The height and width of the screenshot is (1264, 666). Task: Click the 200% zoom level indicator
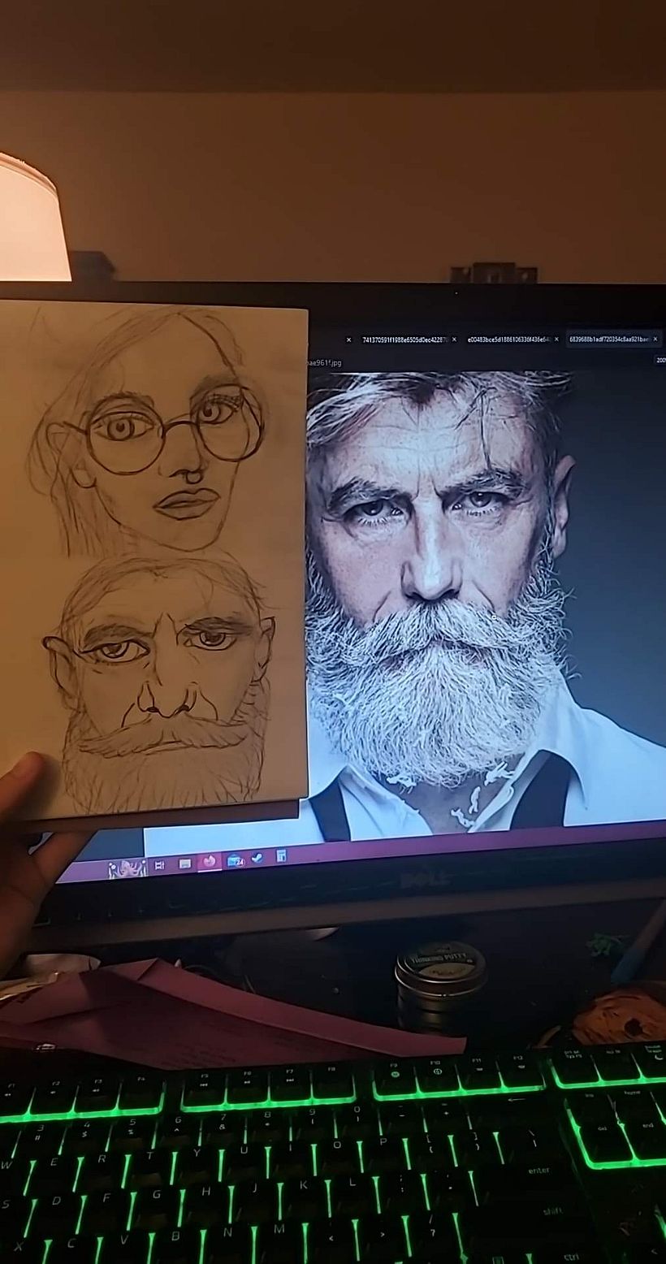point(660,360)
